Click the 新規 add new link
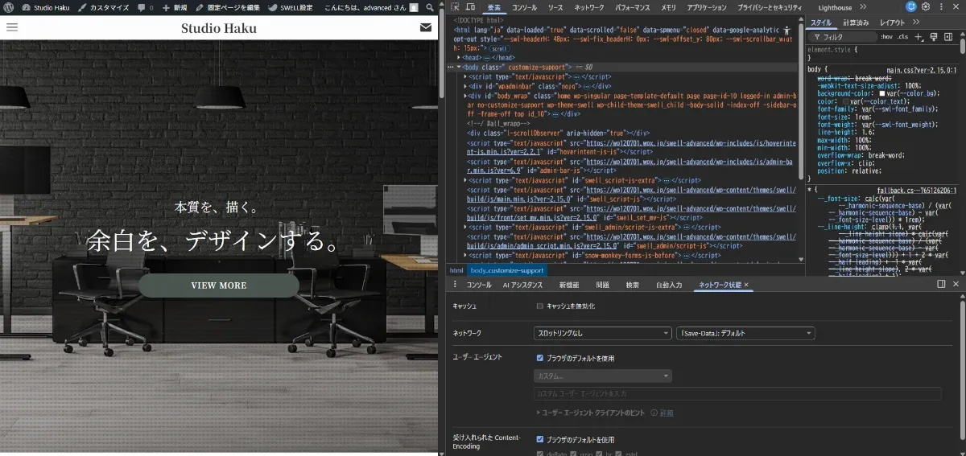966x456 pixels. pos(175,7)
